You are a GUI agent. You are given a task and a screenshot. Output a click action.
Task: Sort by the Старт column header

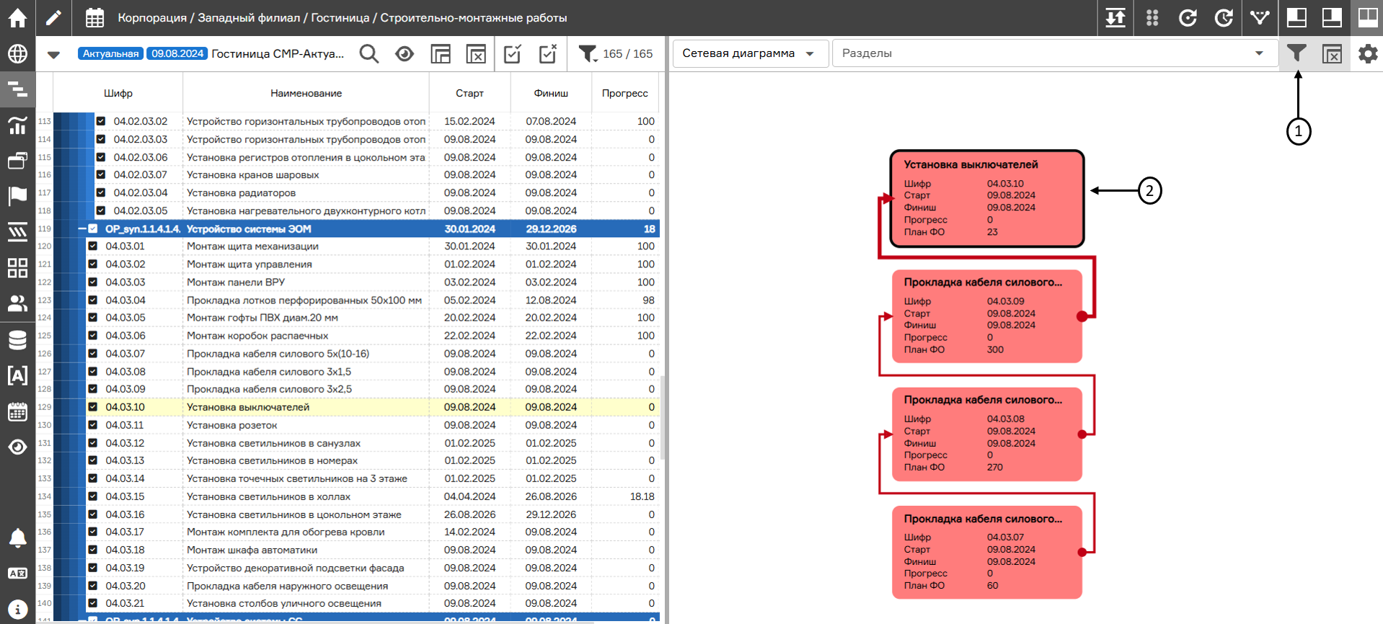[469, 93]
